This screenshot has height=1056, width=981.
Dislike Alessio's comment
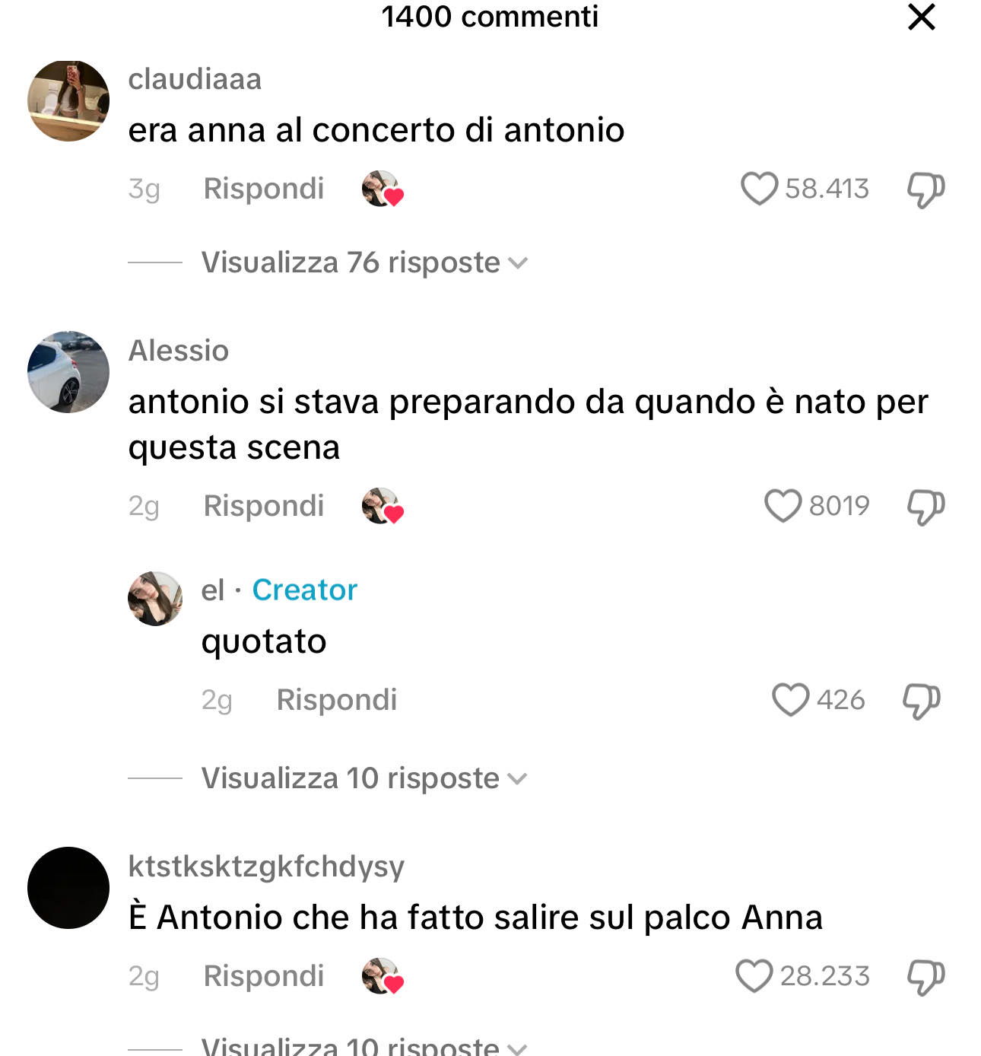(x=925, y=507)
